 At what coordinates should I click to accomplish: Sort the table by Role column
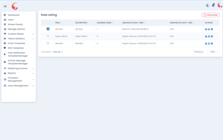pyautogui.click(x=58, y=23)
